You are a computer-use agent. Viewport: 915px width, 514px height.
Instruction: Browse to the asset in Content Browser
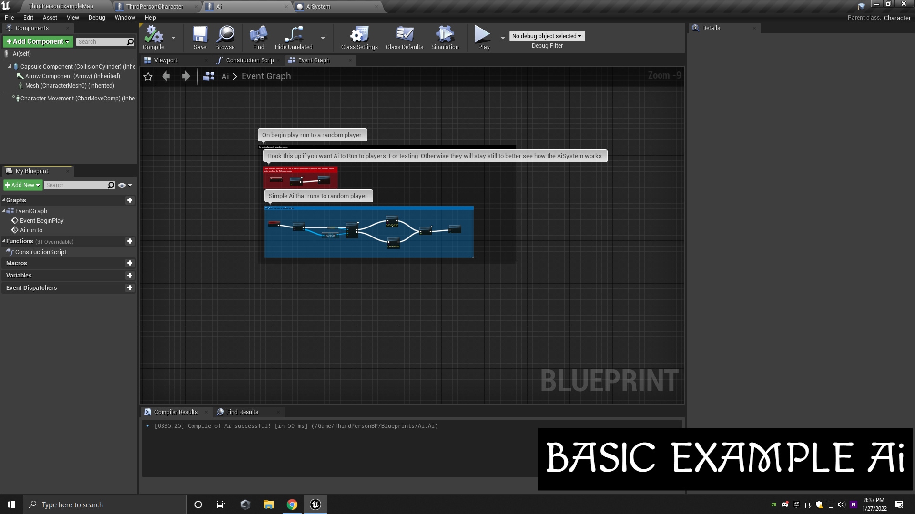pyautogui.click(x=224, y=38)
